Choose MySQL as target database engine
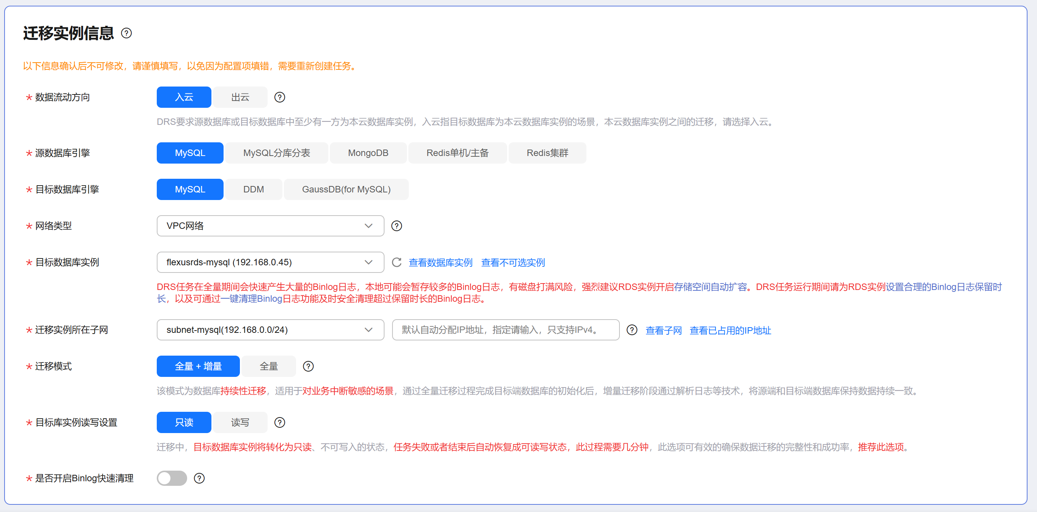1037x512 pixels. 190,189
